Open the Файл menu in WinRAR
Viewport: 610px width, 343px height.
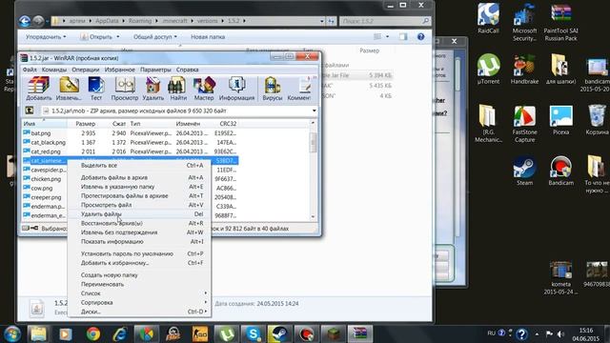click(x=30, y=70)
